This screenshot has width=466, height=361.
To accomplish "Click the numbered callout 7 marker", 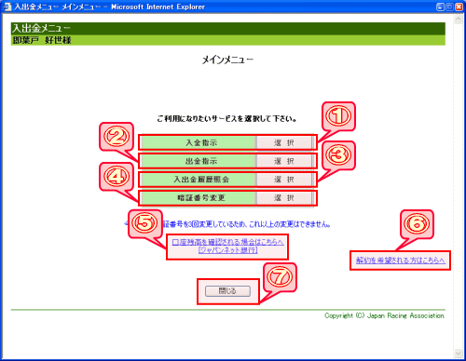I will coord(280,277).
